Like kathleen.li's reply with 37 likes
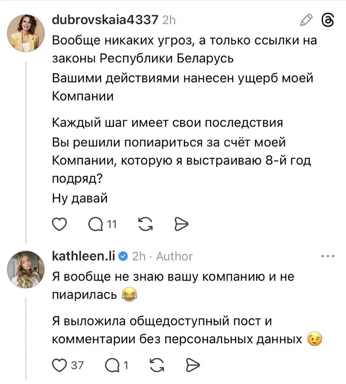 tap(59, 364)
